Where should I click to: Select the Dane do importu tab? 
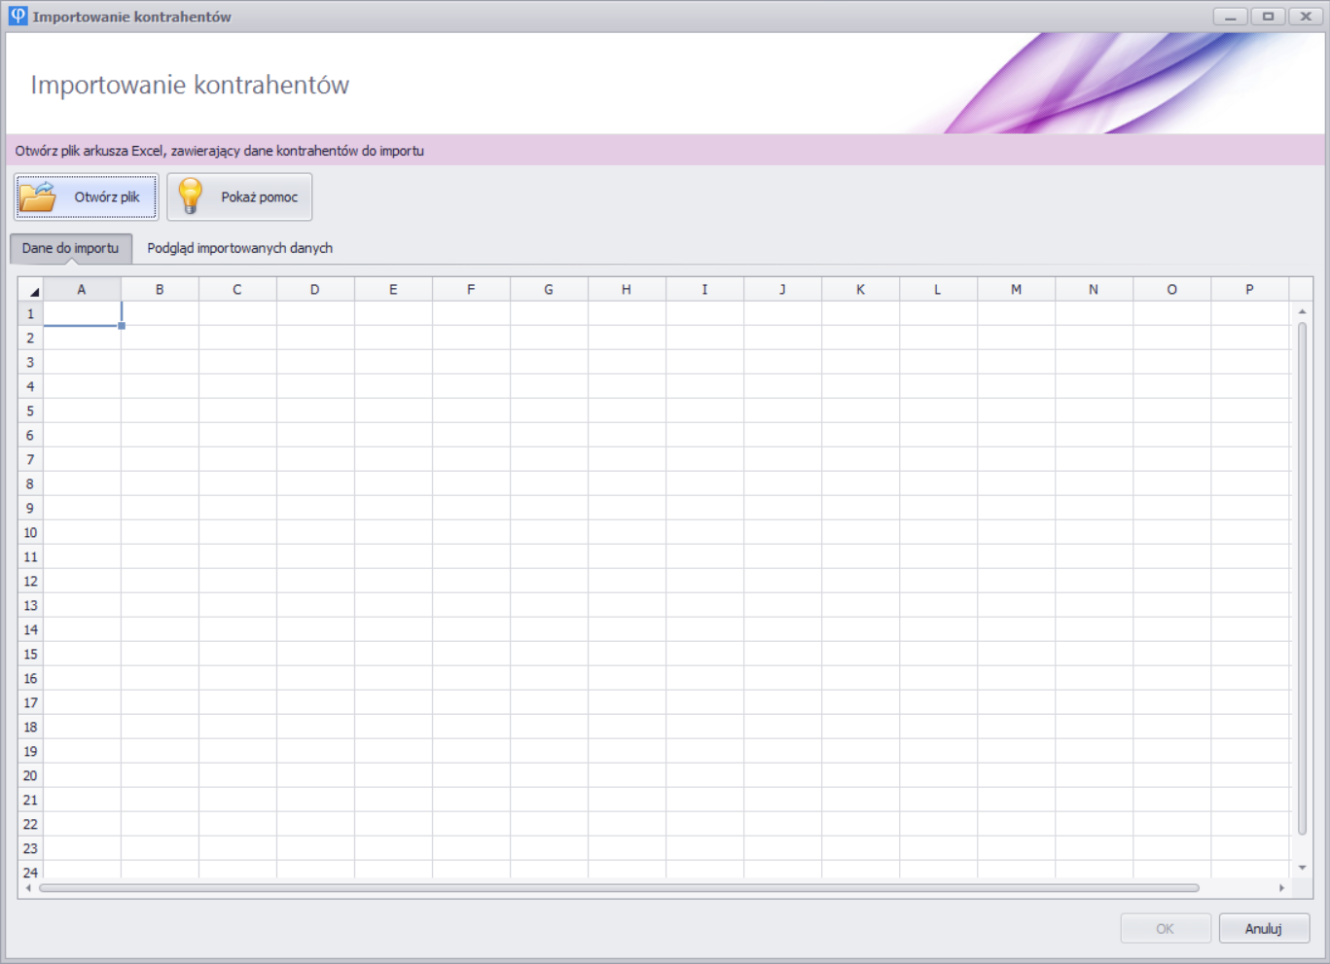(x=70, y=248)
